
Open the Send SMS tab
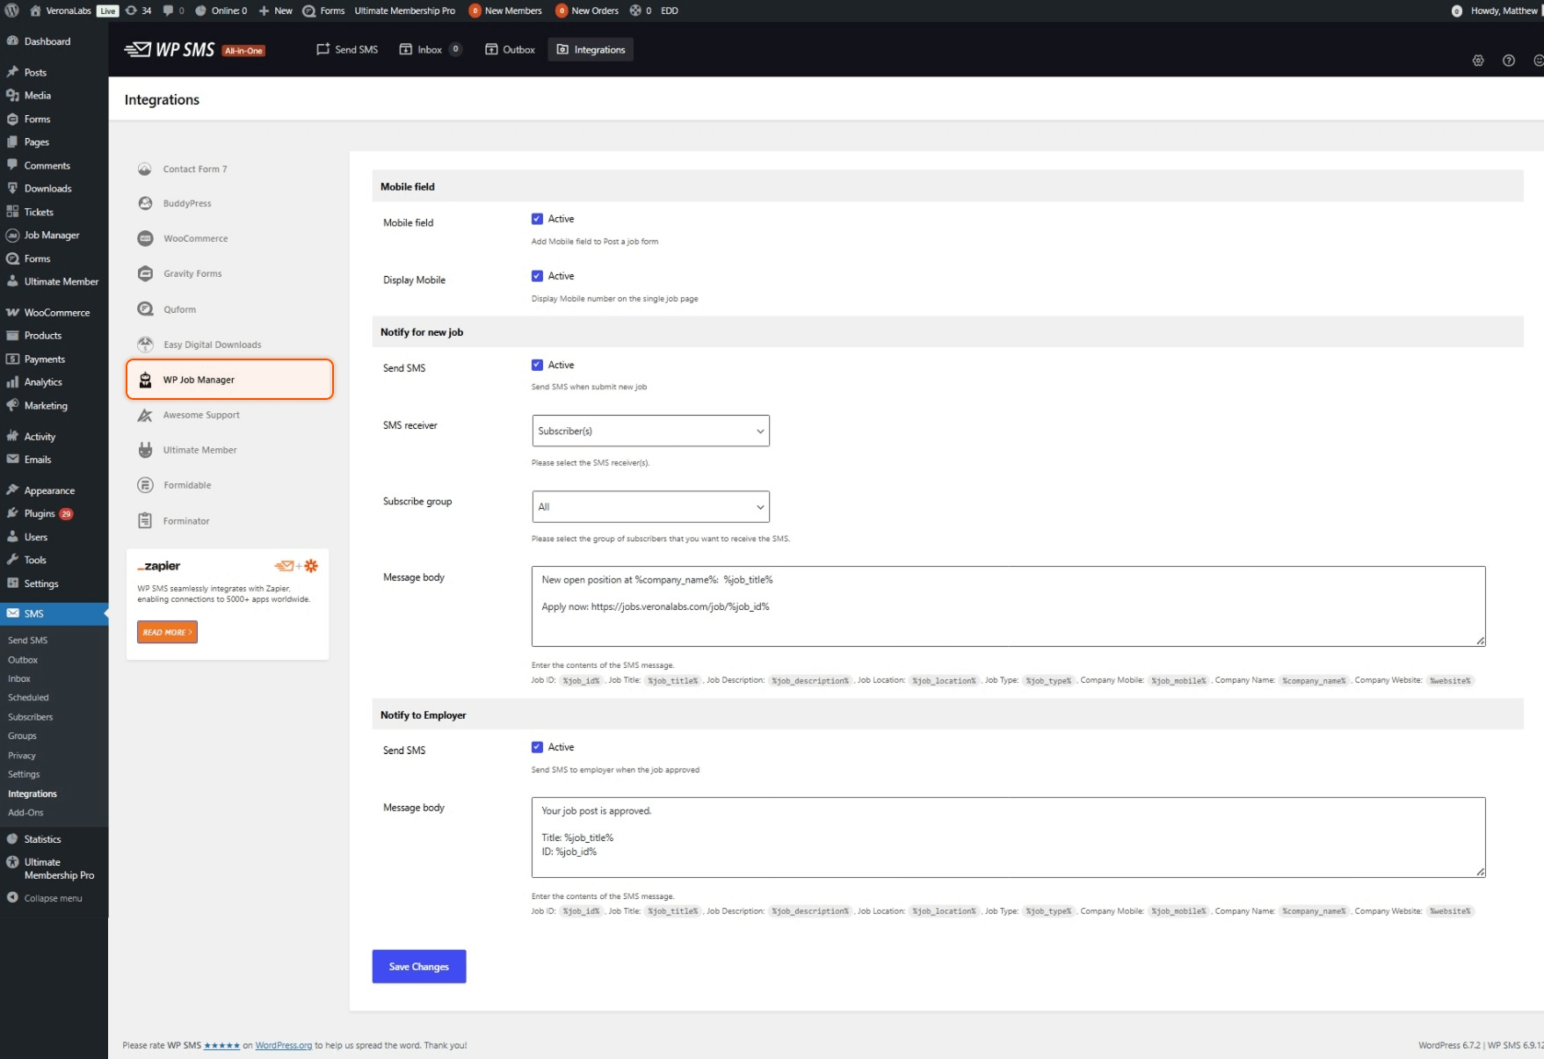347,49
